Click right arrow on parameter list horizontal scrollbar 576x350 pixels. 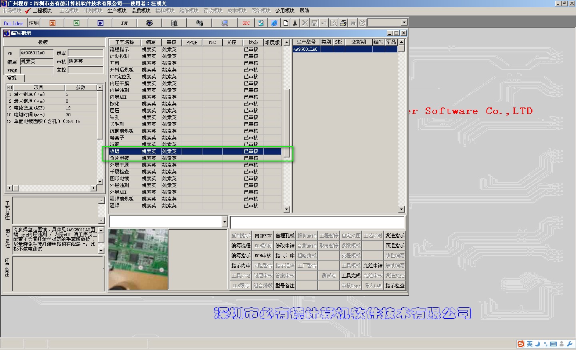click(x=94, y=188)
